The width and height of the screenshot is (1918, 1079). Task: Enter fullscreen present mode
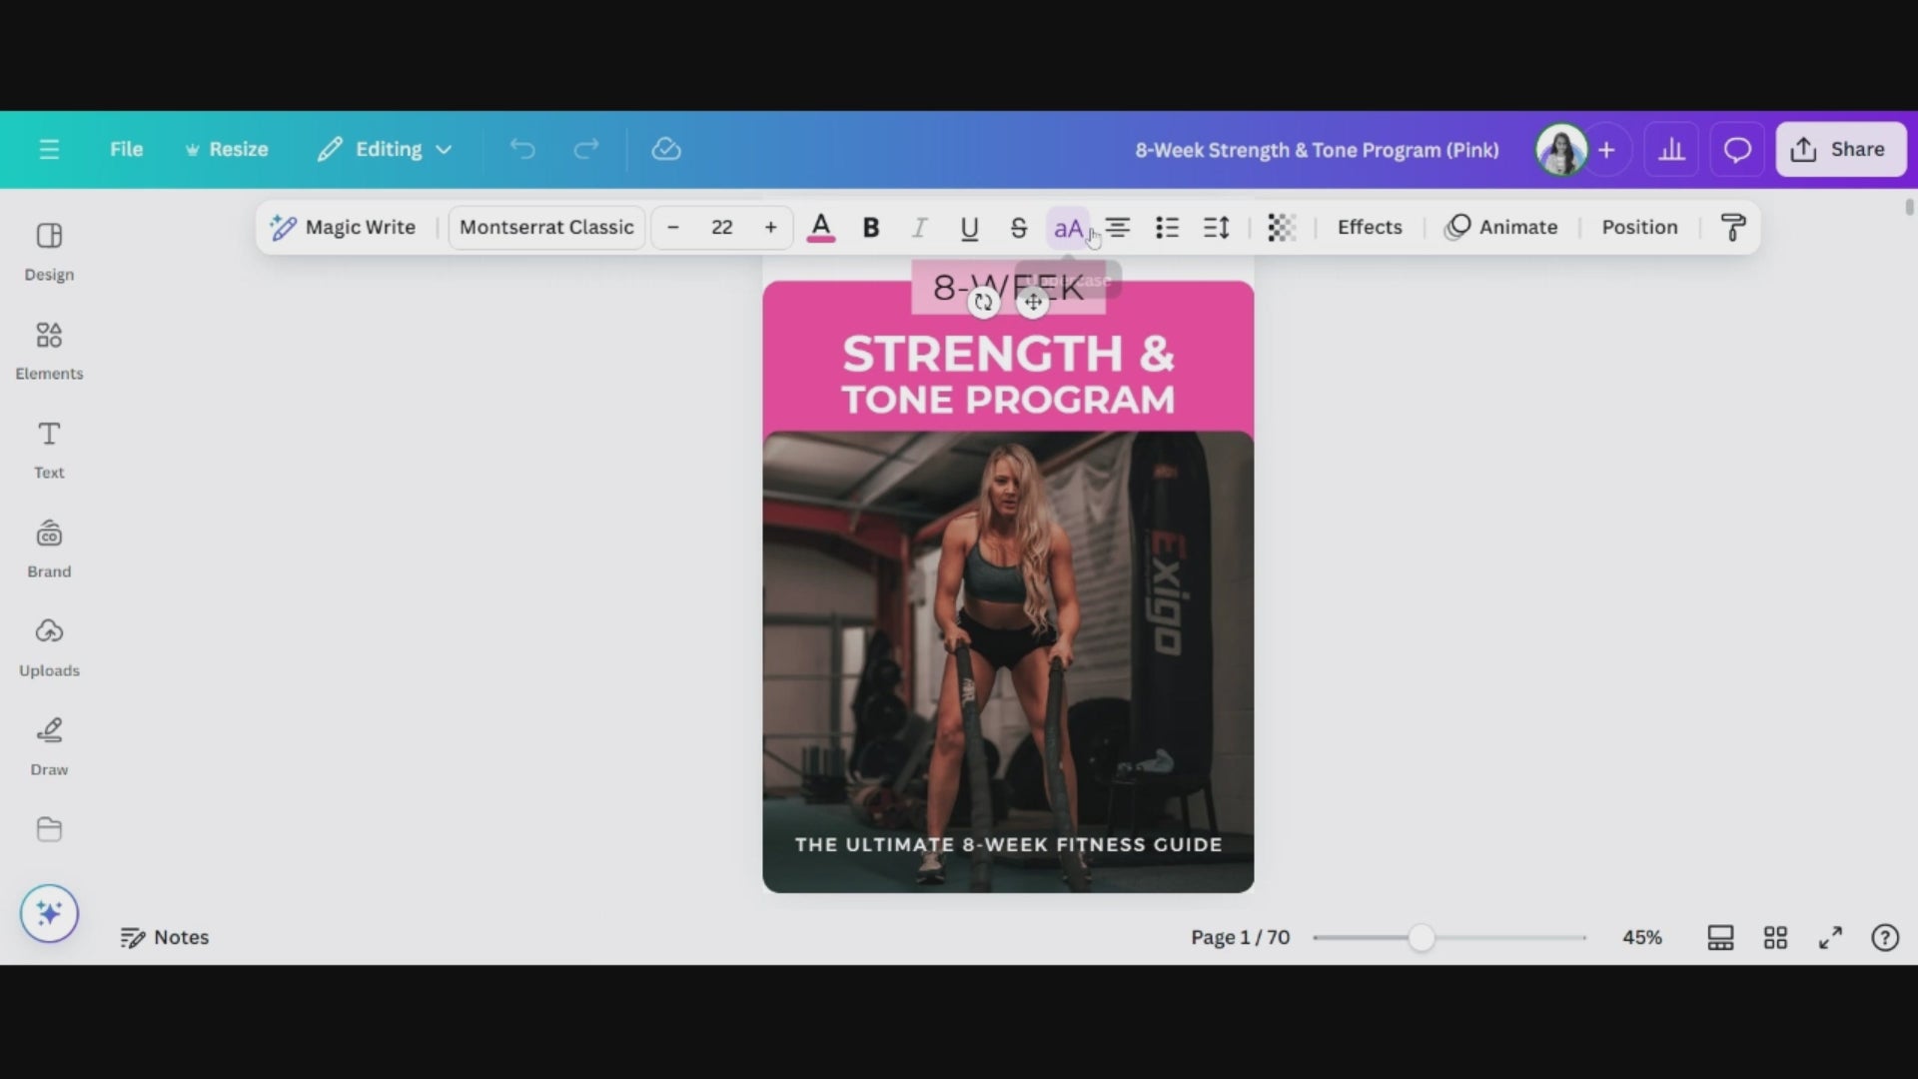tap(1830, 937)
